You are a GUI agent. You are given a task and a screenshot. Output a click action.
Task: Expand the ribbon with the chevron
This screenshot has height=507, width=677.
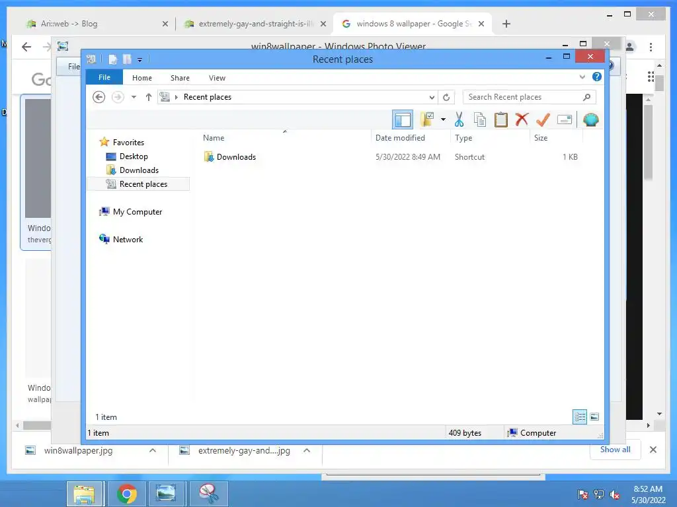click(x=582, y=77)
